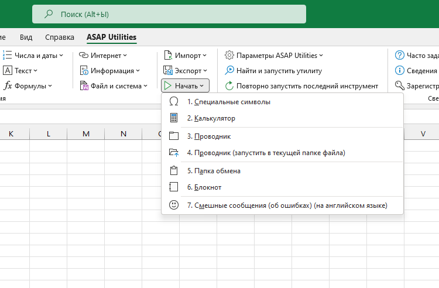The height and width of the screenshot is (288, 439).
Task: Click the open-folder arrow icon in menu
Action: click(174, 153)
